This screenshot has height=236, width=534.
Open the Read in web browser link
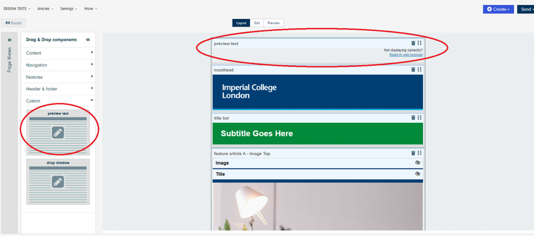click(406, 55)
